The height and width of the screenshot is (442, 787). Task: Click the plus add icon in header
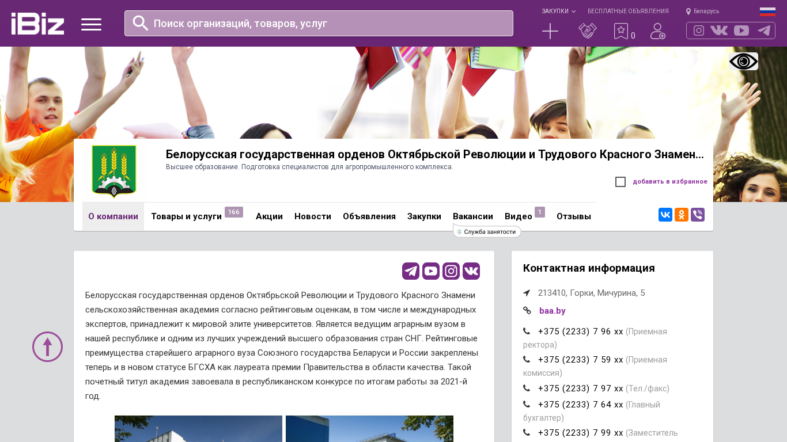coord(550,31)
